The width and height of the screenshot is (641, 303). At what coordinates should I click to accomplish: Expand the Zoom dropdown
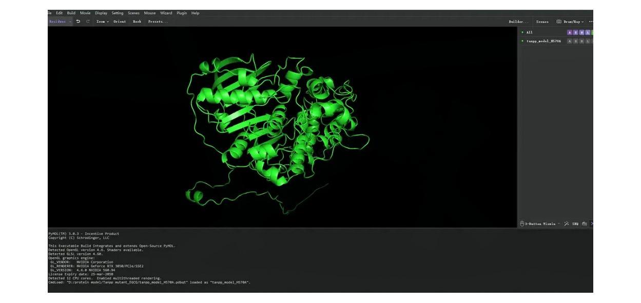[x=103, y=22]
